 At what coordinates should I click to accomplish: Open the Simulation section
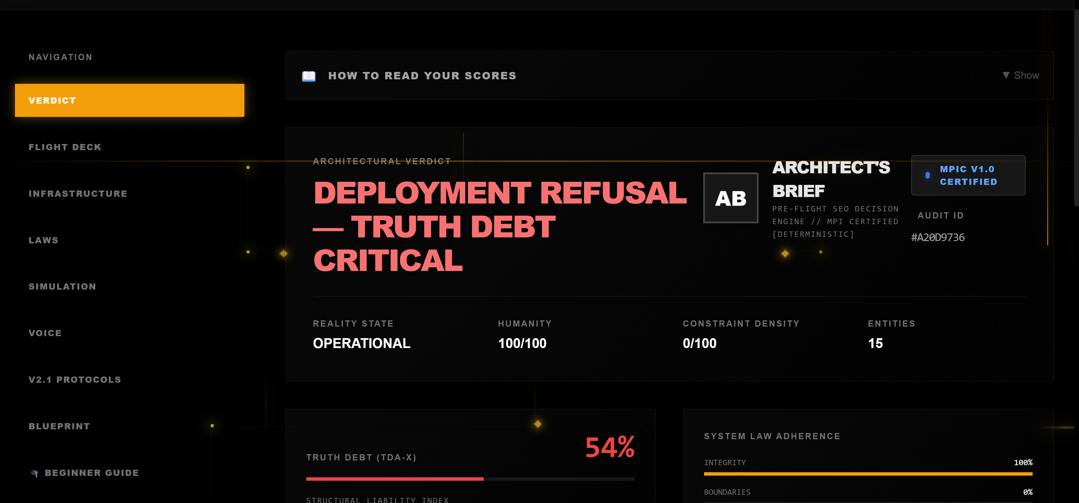click(62, 286)
